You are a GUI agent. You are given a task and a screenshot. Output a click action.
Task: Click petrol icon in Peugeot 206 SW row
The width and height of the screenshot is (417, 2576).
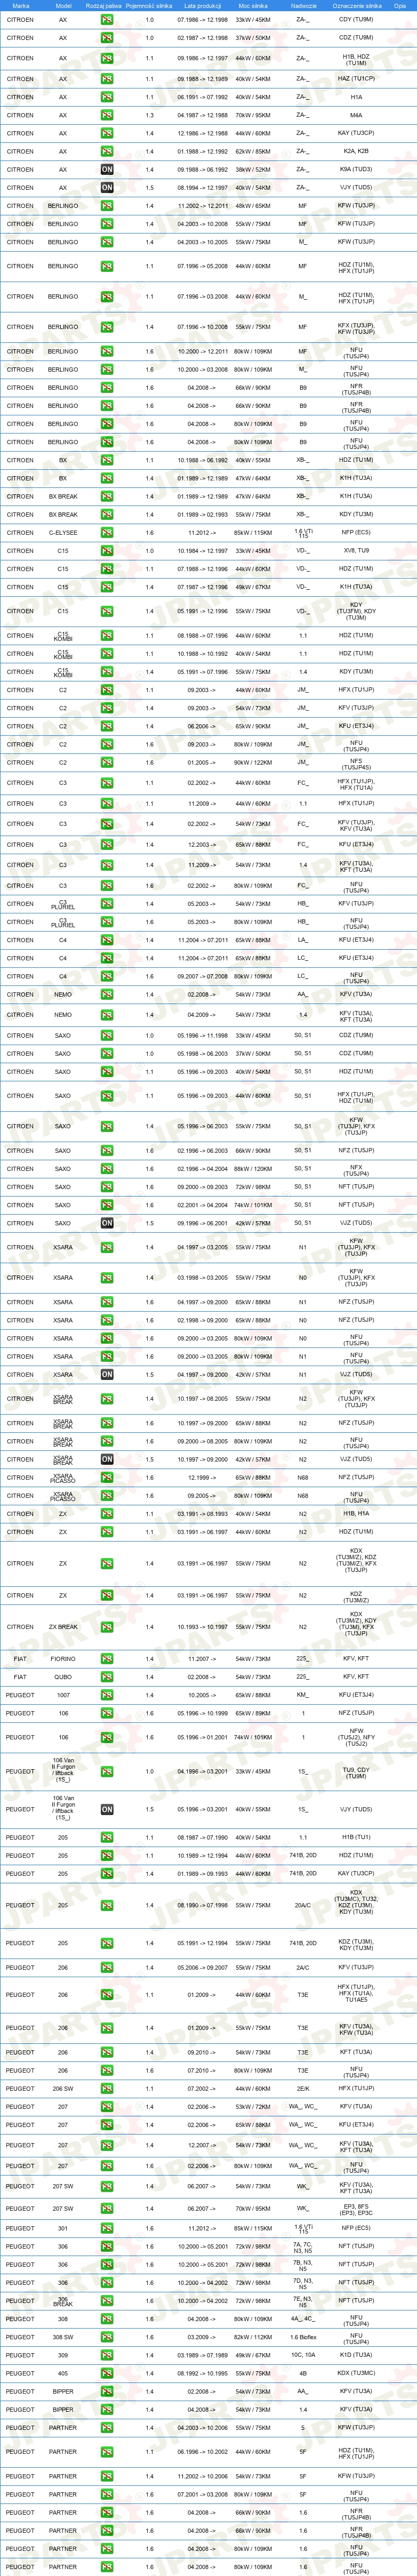(107, 2089)
